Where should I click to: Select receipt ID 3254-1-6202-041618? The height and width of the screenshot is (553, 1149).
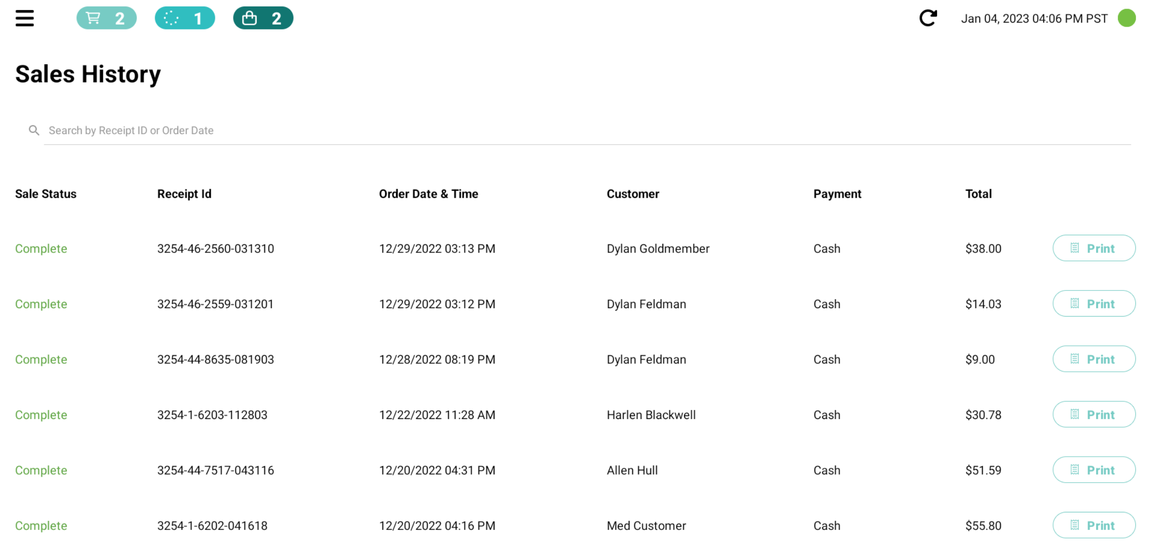(x=212, y=526)
